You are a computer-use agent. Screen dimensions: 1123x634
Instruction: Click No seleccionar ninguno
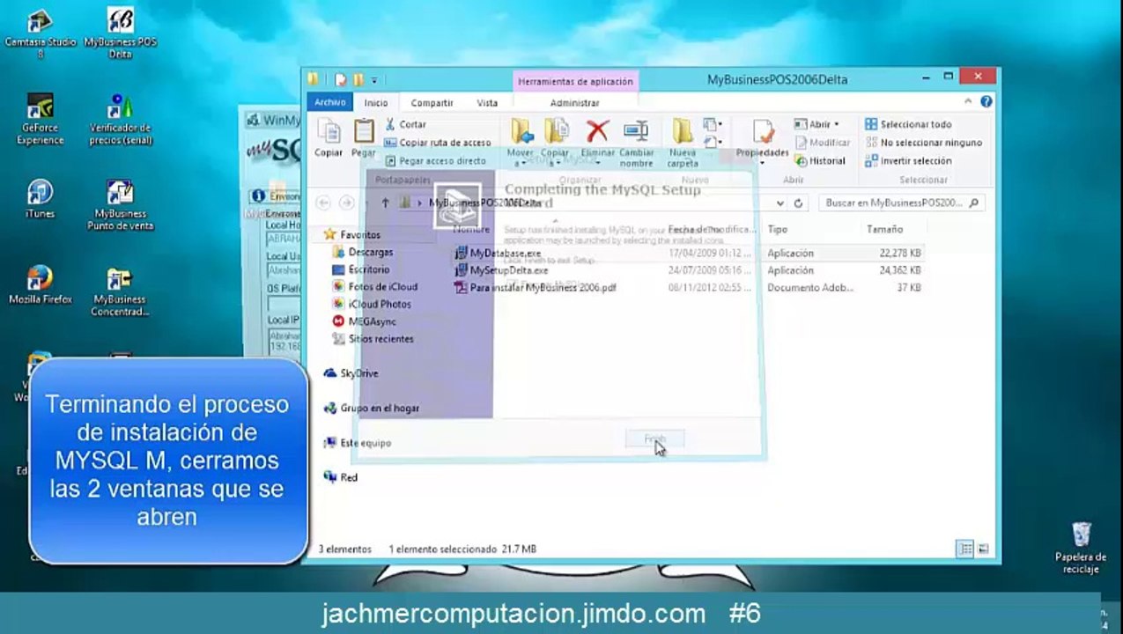tap(923, 143)
